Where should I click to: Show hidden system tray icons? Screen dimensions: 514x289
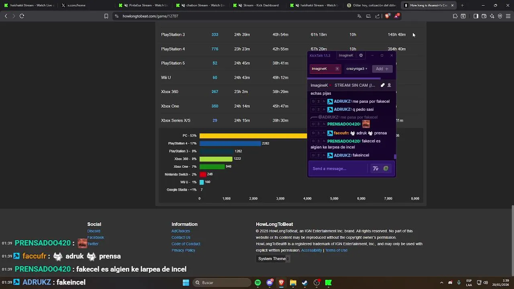[441, 283]
